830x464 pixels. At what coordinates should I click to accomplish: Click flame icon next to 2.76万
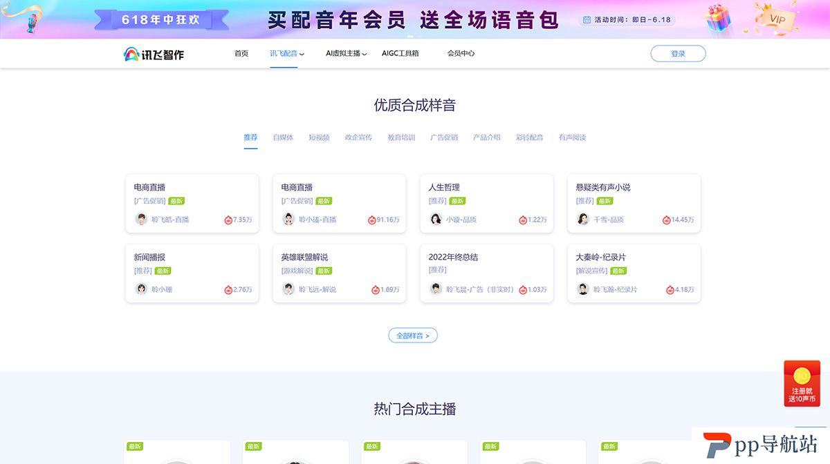(228, 289)
